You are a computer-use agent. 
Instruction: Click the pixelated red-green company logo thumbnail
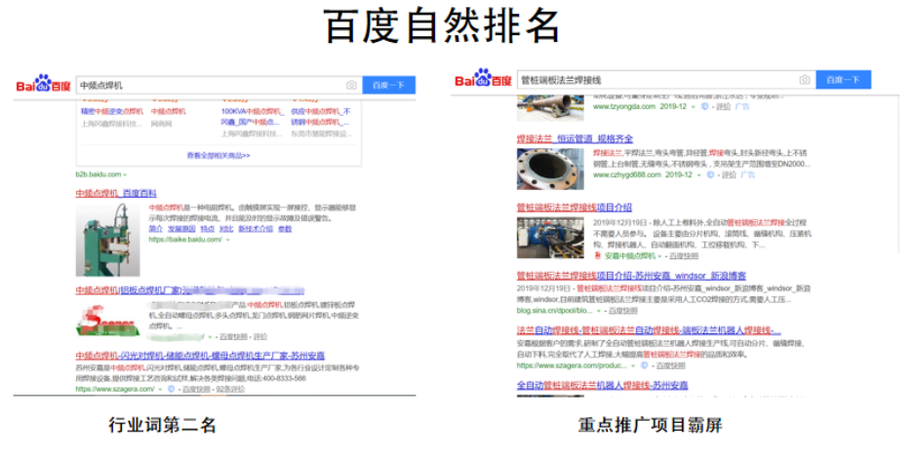coord(108,320)
